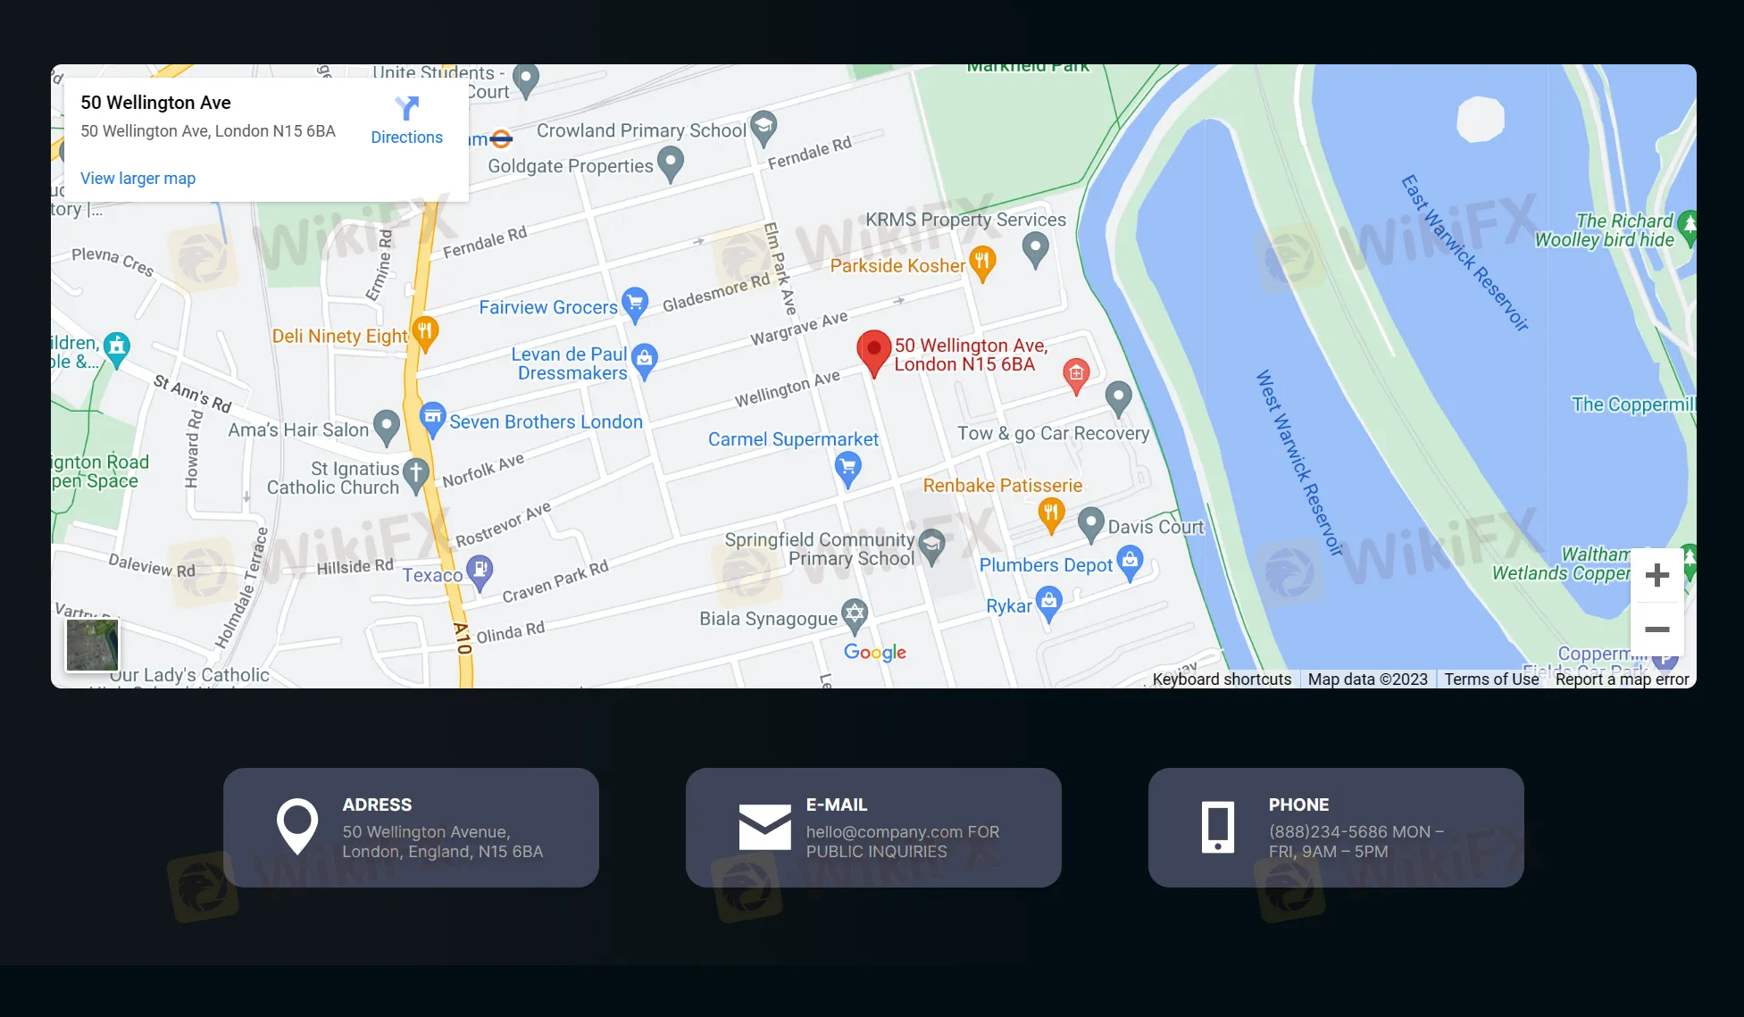The width and height of the screenshot is (1744, 1017).
Task: Zoom in with the plus button
Action: pos(1656,575)
